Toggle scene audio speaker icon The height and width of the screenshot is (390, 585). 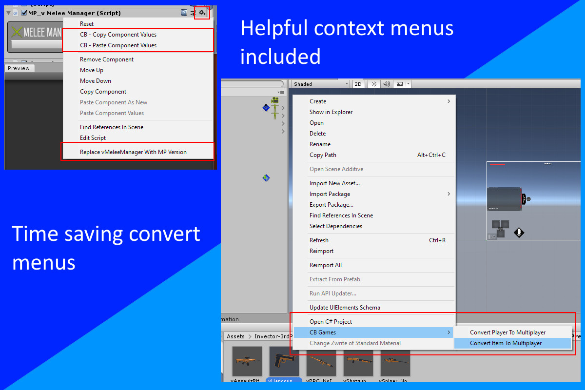coord(387,84)
